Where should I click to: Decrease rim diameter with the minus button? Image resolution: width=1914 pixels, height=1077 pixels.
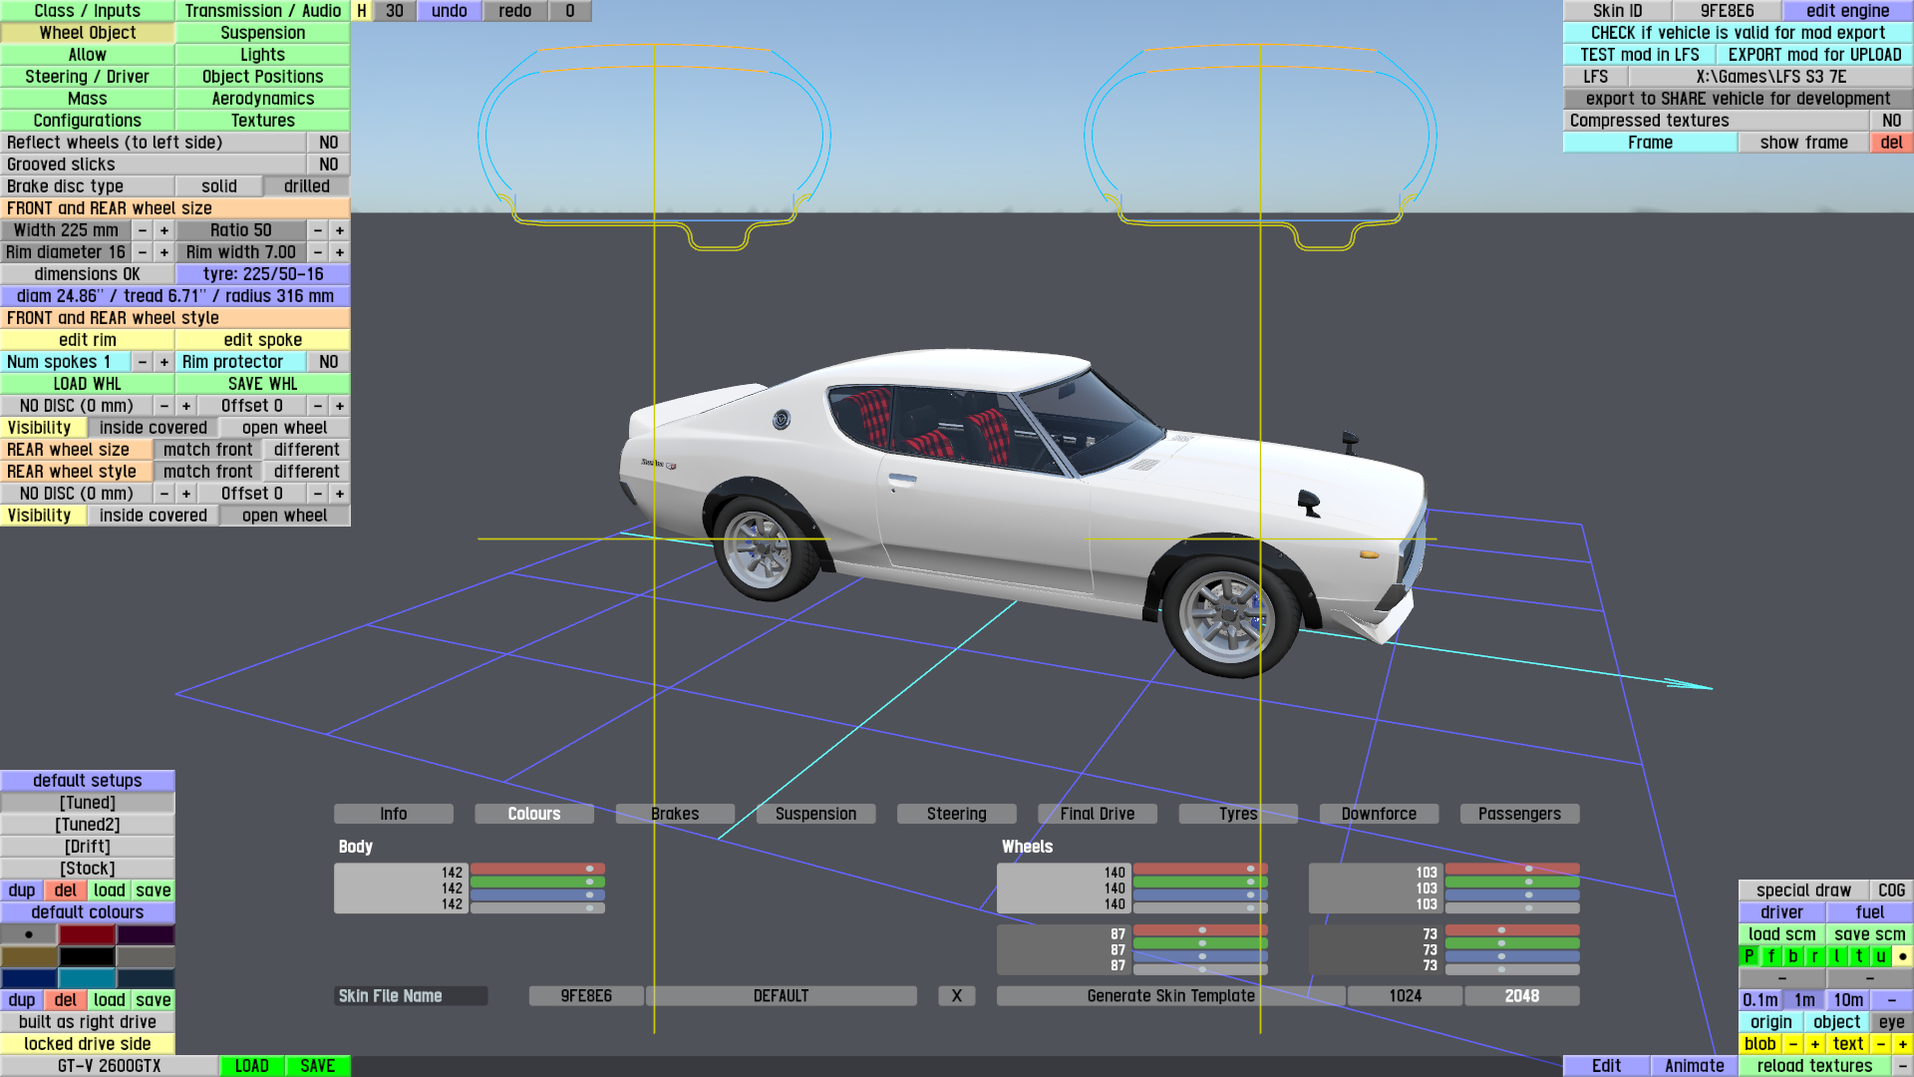(143, 252)
